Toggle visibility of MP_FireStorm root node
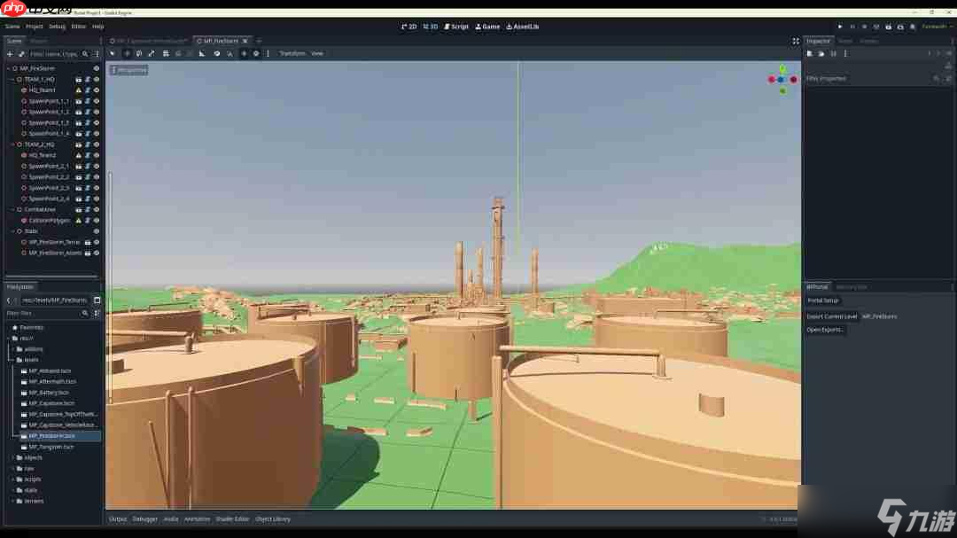The image size is (957, 538). point(97,68)
